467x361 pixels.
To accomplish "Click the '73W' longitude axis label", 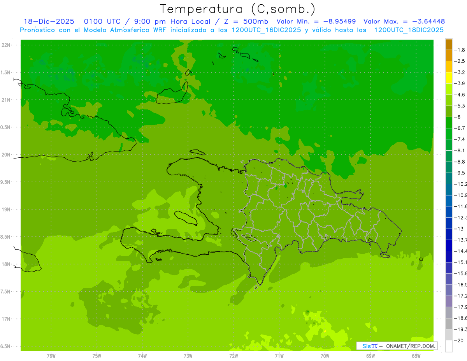I will [188, 356].
